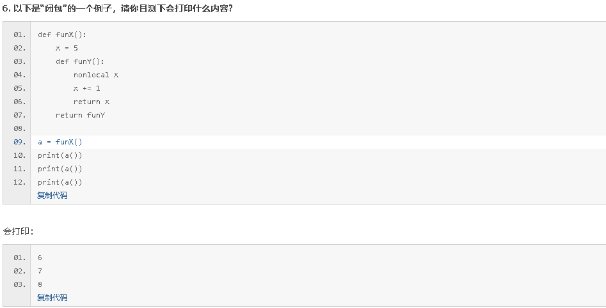The height and width of the screenshot is (308, 606).
Task: Click the print(a()) call on line 12
Action: (60, 182)
